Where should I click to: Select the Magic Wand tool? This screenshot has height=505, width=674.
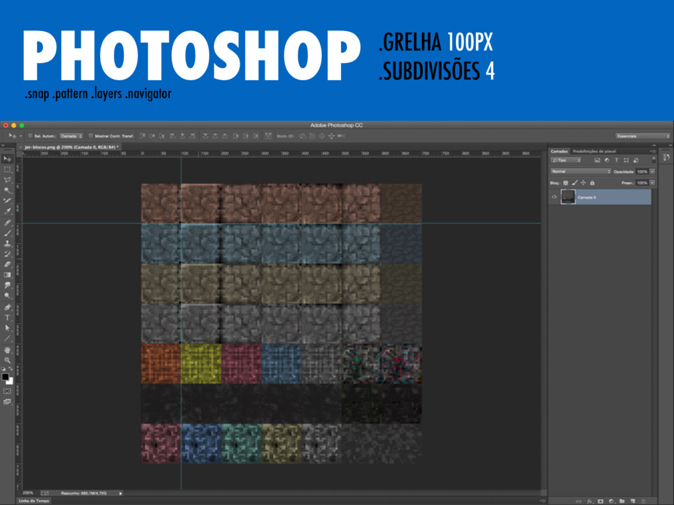(7, 191)
